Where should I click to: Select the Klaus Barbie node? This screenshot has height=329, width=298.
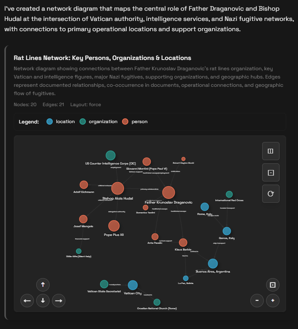point(182,242)
